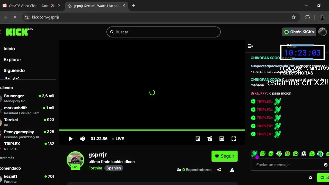Open the Fortnite category link
Viewport: 329px width, 185px height.
tap(95, 168)
